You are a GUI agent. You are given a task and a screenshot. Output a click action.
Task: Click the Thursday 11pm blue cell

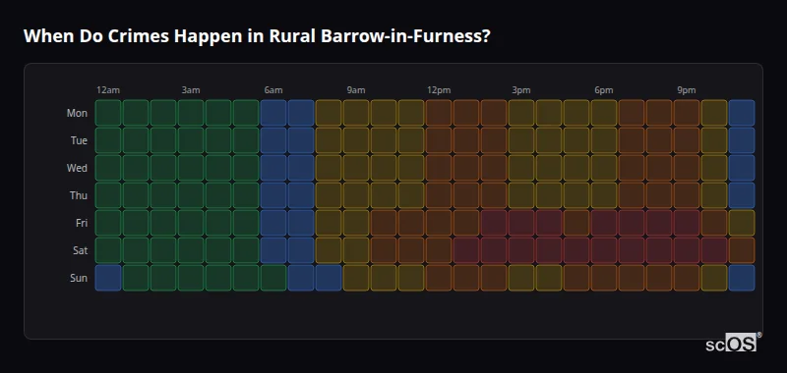click(x=742, y=195)
